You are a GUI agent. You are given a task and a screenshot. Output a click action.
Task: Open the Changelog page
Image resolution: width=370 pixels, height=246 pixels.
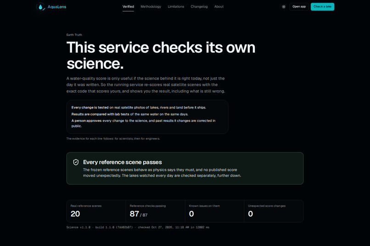pyautogui.click(x=199, y=6)
